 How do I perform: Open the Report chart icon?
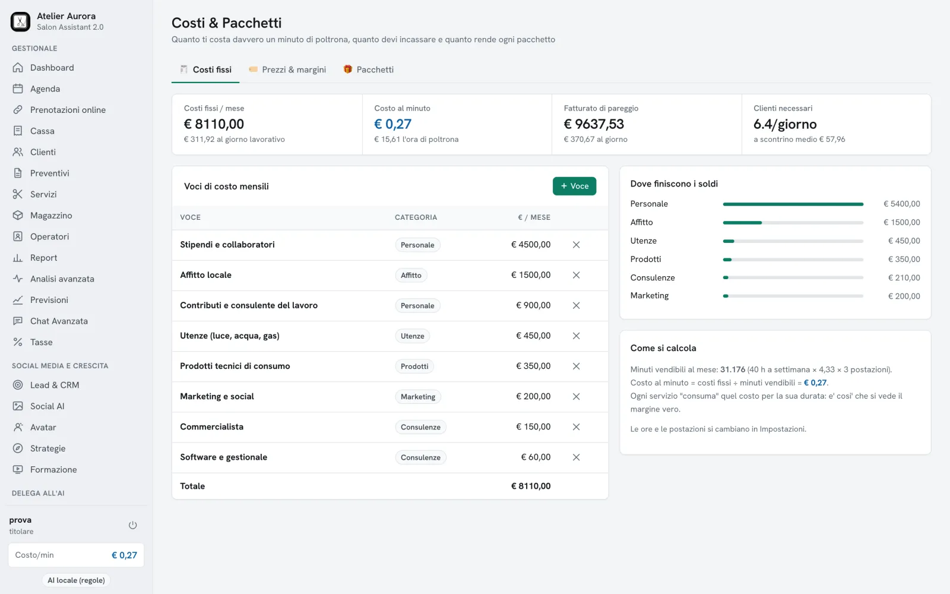tap(18, 258)
